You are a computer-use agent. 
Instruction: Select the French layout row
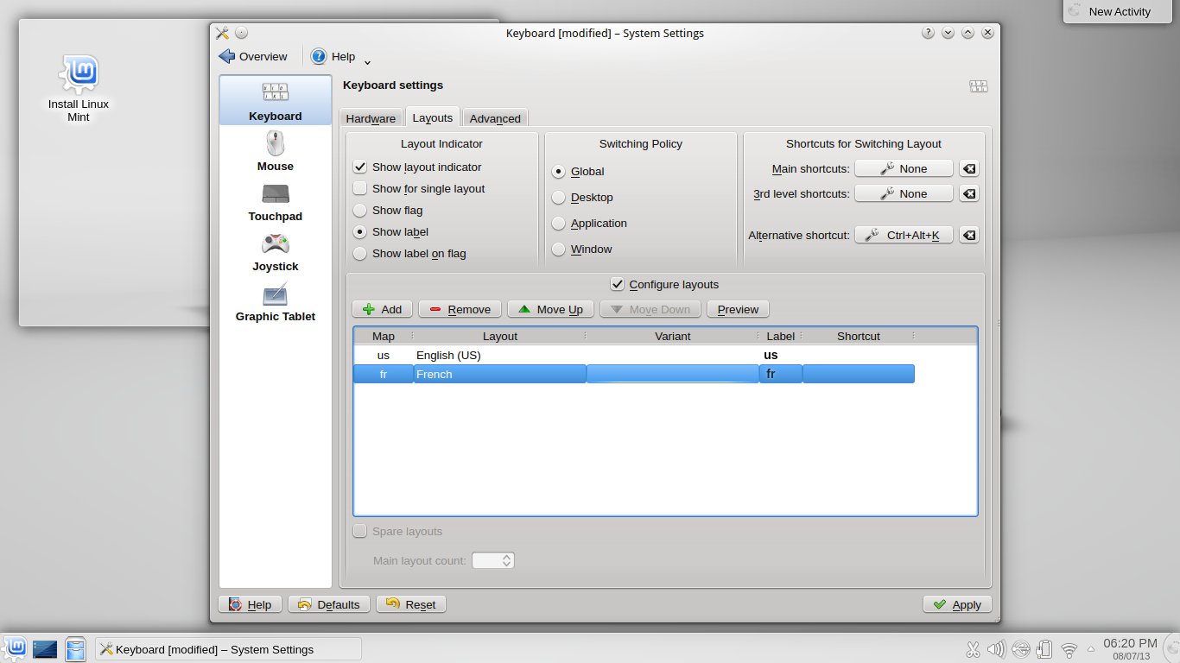(x=635, y=374)
